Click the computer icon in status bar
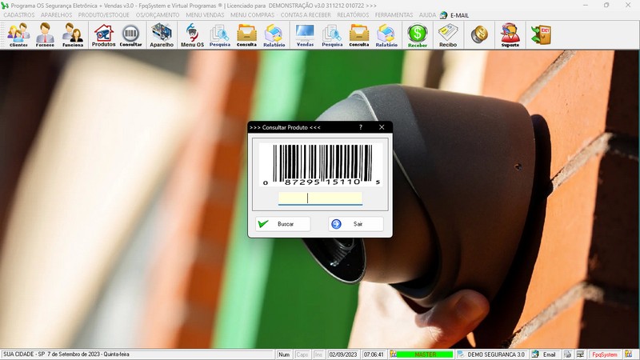 tap(580, 354)
